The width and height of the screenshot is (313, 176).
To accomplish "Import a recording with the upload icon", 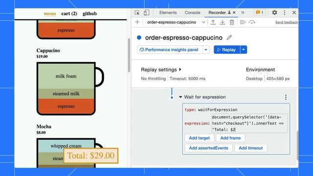I will click(213, 22).
